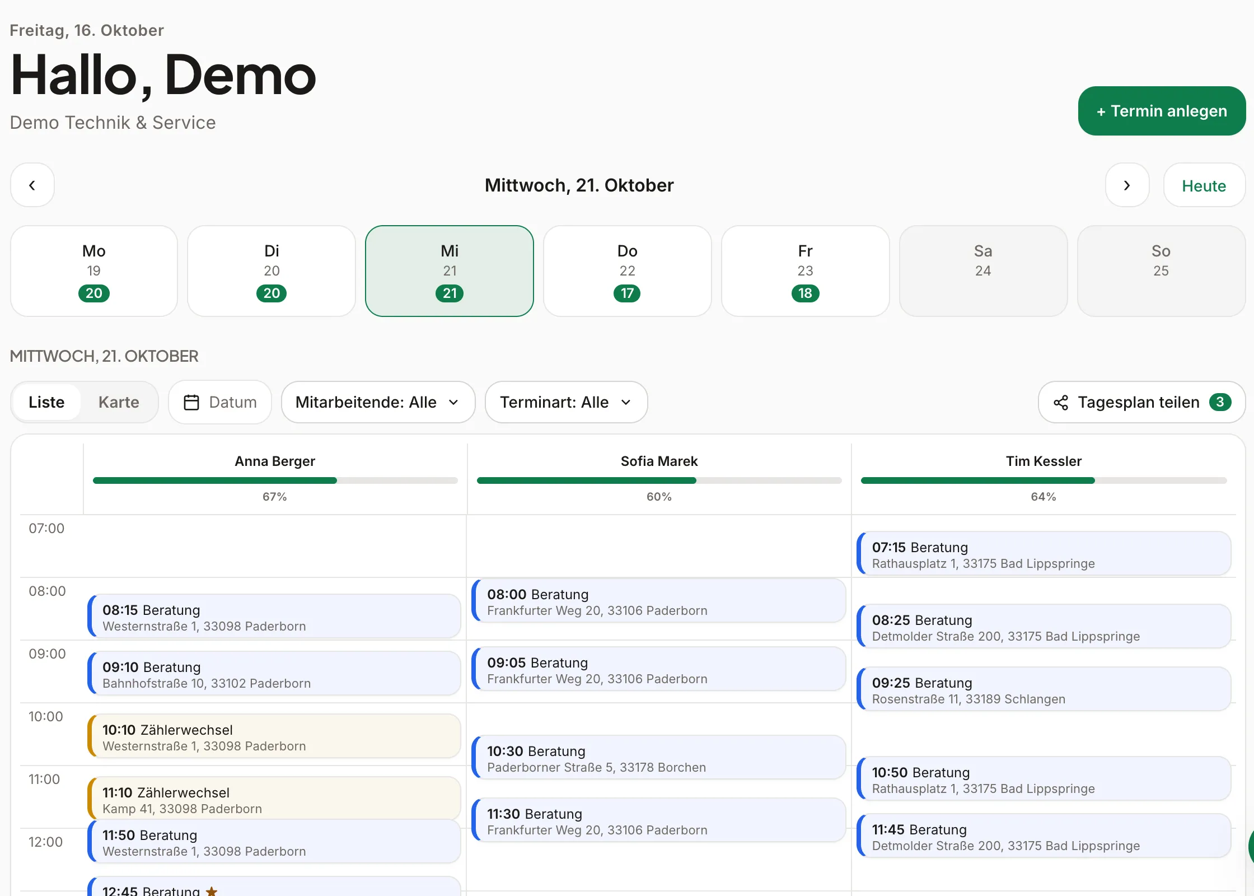This screenshot has width=1254, height=896.
Task: Click Anna Berger's 67% utilization bar
Action: [x=275, y=480]
